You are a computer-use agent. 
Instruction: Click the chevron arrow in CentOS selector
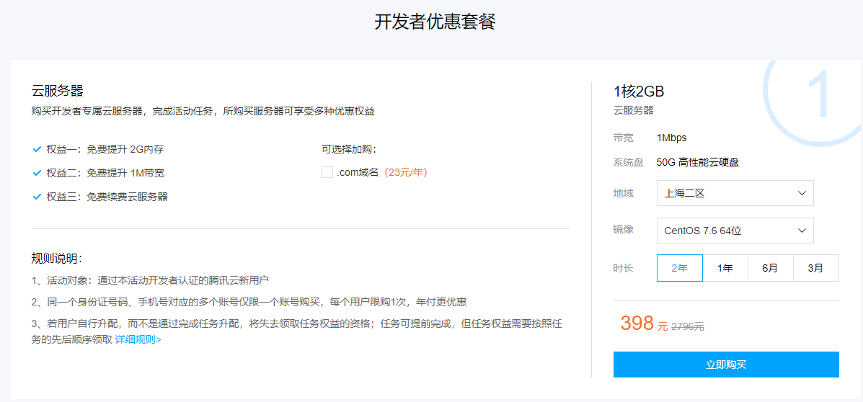802,231
